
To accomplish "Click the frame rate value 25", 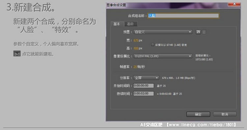I will [135, 67].
